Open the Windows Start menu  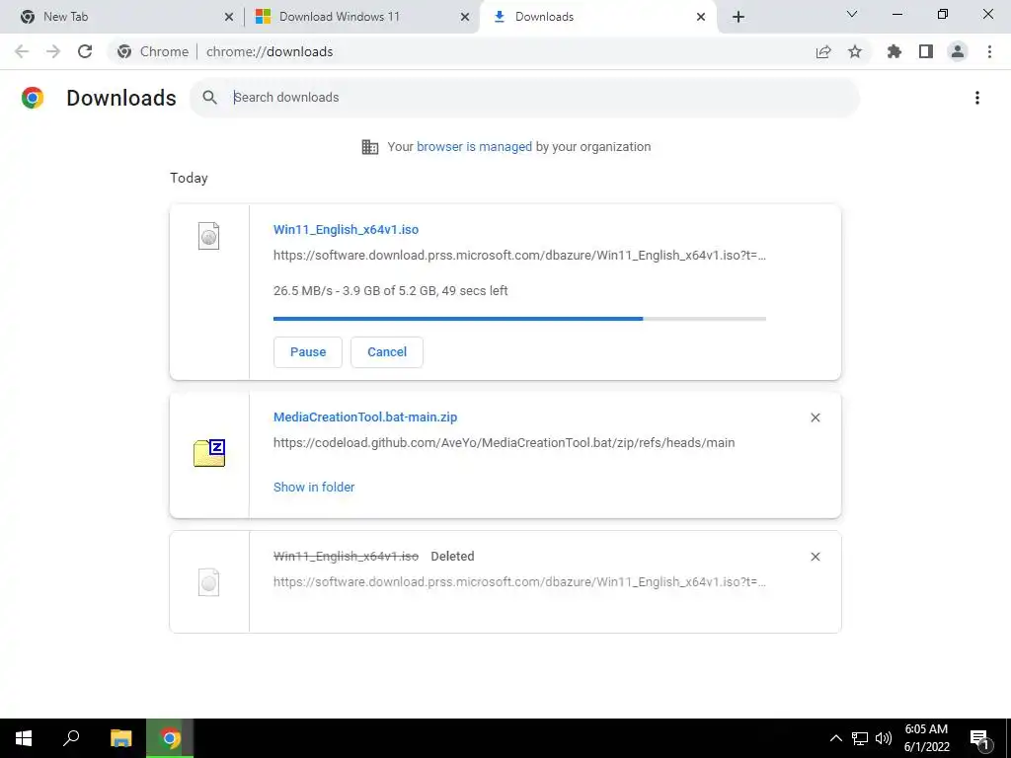(24, 738)
